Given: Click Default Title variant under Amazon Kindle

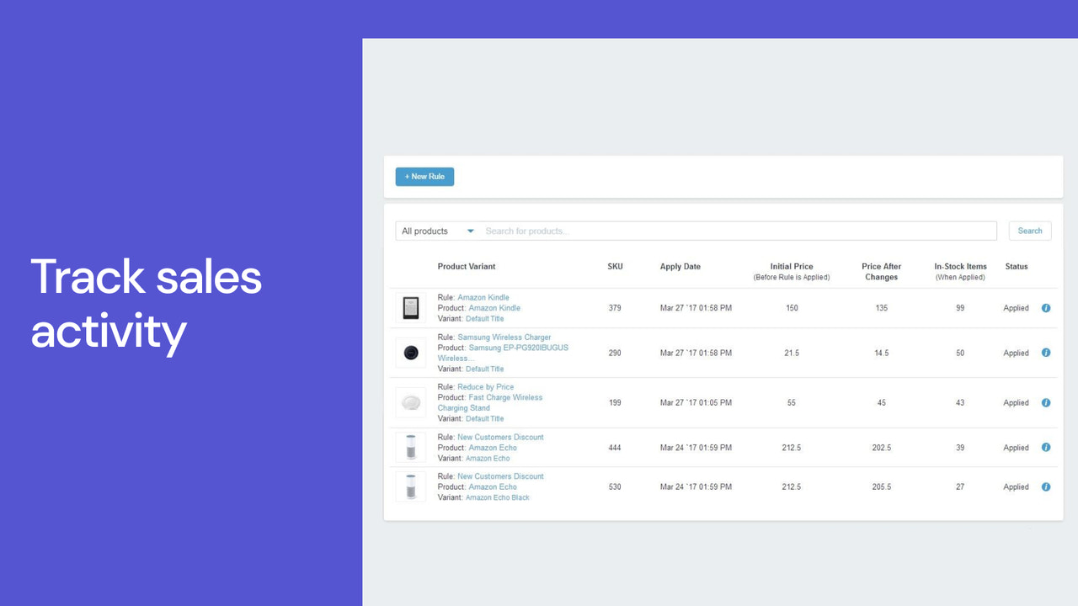Looking at the screenshot, I should pyautogui.click(x=484, y=319).
